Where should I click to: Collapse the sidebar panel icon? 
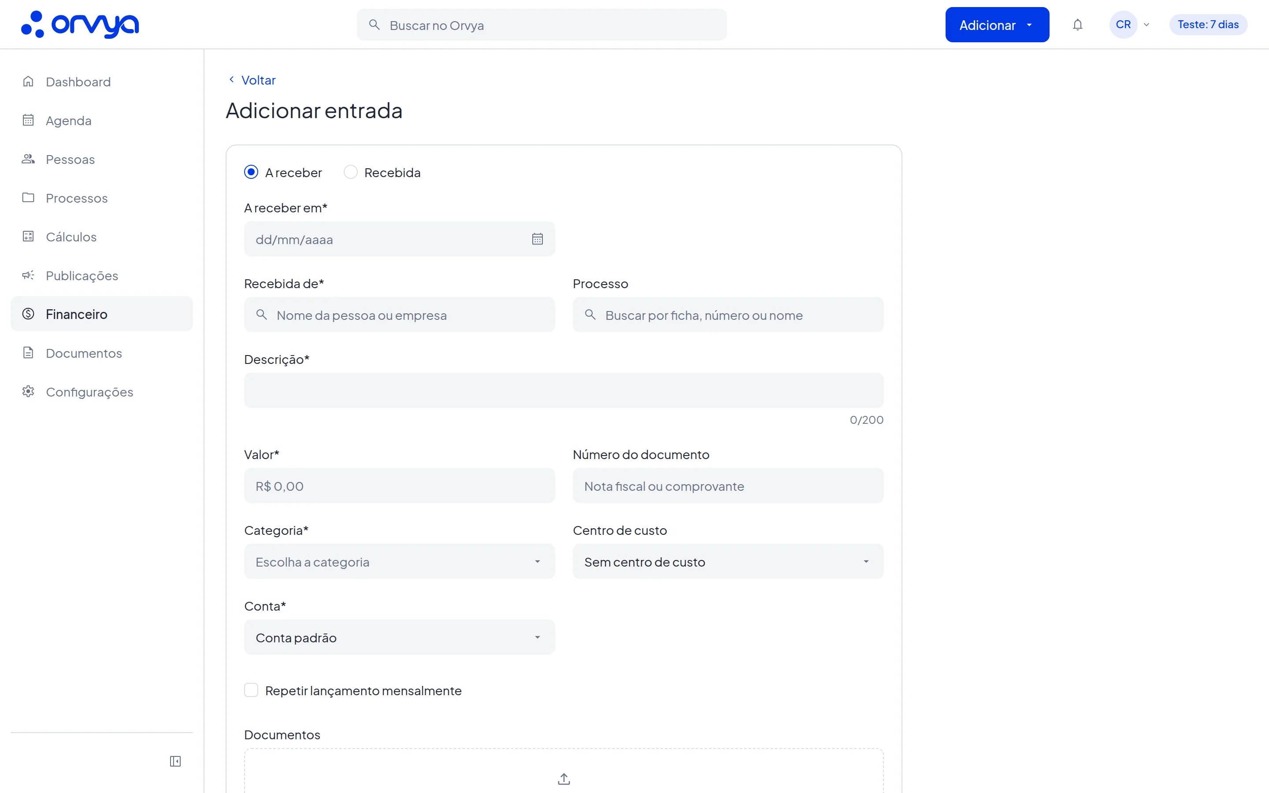(x=175, y=761)
